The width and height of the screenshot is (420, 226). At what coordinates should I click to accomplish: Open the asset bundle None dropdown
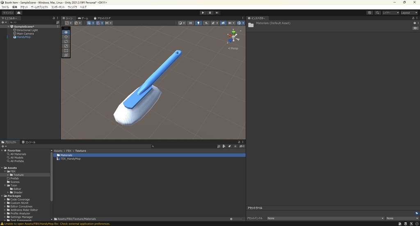tap(325, 218)
